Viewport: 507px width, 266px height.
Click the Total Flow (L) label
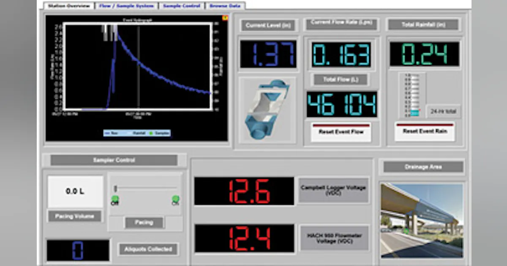[341, 80]
